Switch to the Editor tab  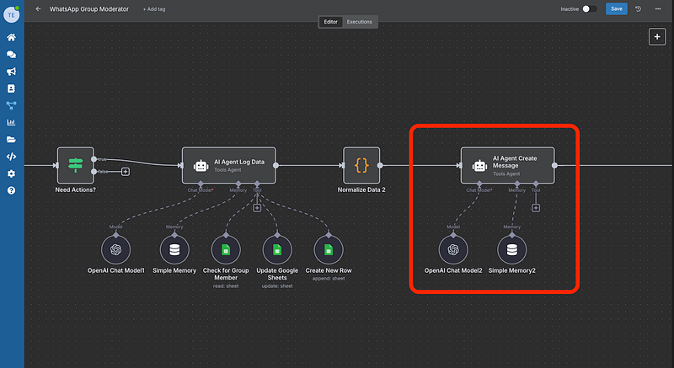tap(331, 22)
